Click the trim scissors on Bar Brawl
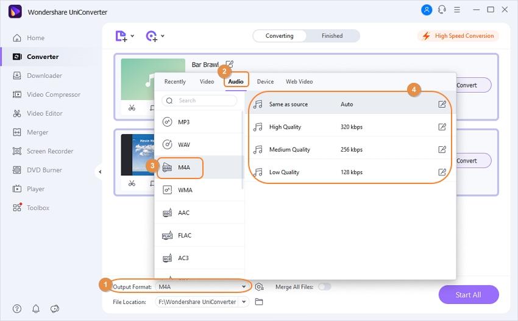Screen dimensions: 518x321 pos(132,108)
